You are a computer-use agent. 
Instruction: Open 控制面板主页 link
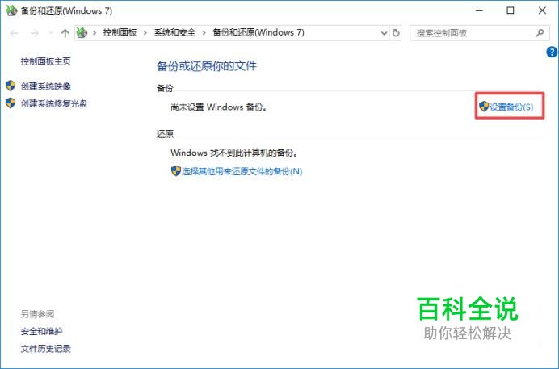[45, 61]
